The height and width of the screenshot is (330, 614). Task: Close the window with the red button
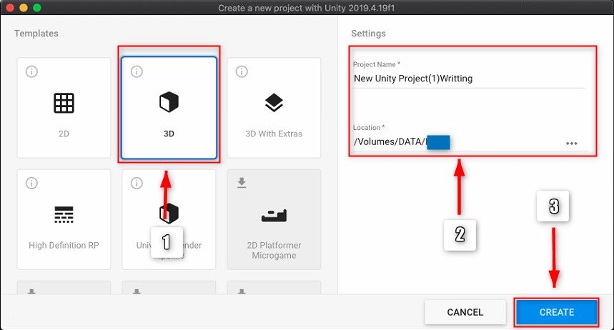pos(10,7)
